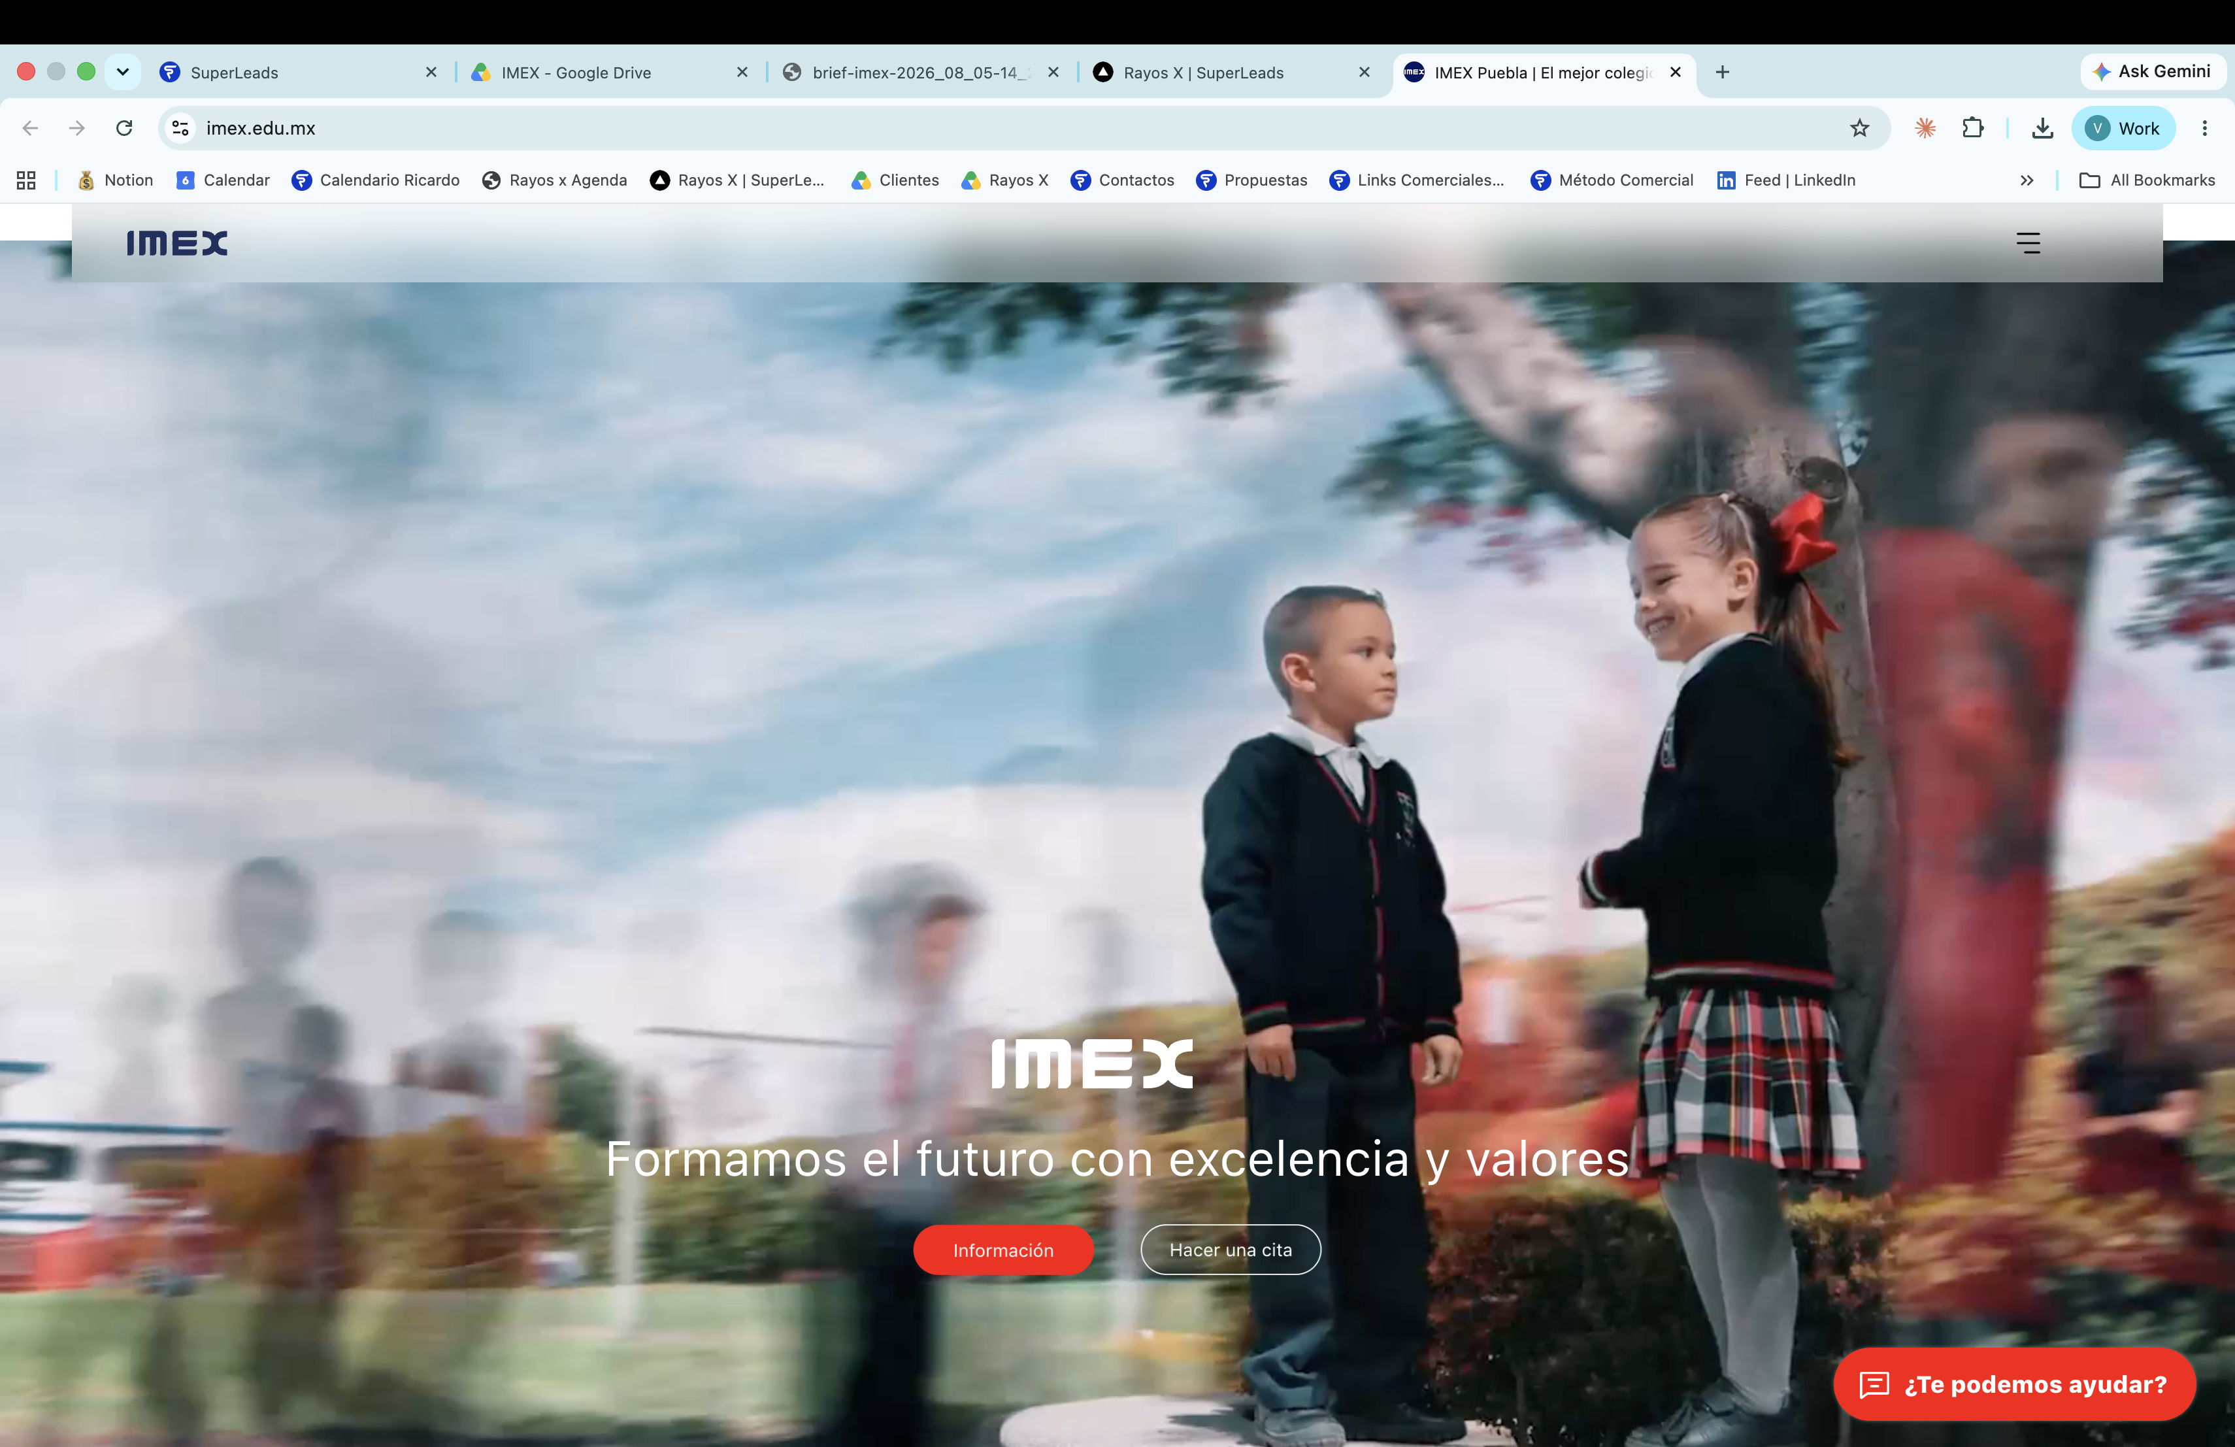Show hidden bookmarks with double chevron

tap(2027, 180)
